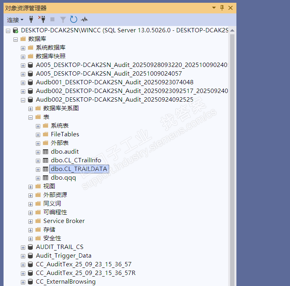Expand the CC_AuditTex_25_09_23_15_36_57R database
The height and width of the screenshot is (286, 290).
(23, 274)
